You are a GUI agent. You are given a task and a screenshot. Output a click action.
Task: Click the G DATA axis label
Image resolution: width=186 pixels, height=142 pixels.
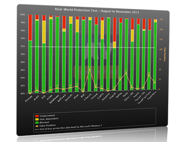[x=100, y=96]
